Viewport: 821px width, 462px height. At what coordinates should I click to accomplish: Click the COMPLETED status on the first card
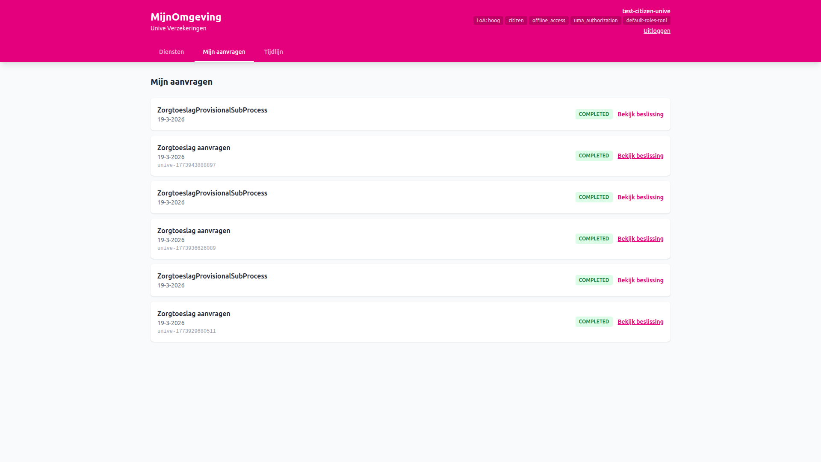pyautogui.click(x=594, y=114)
